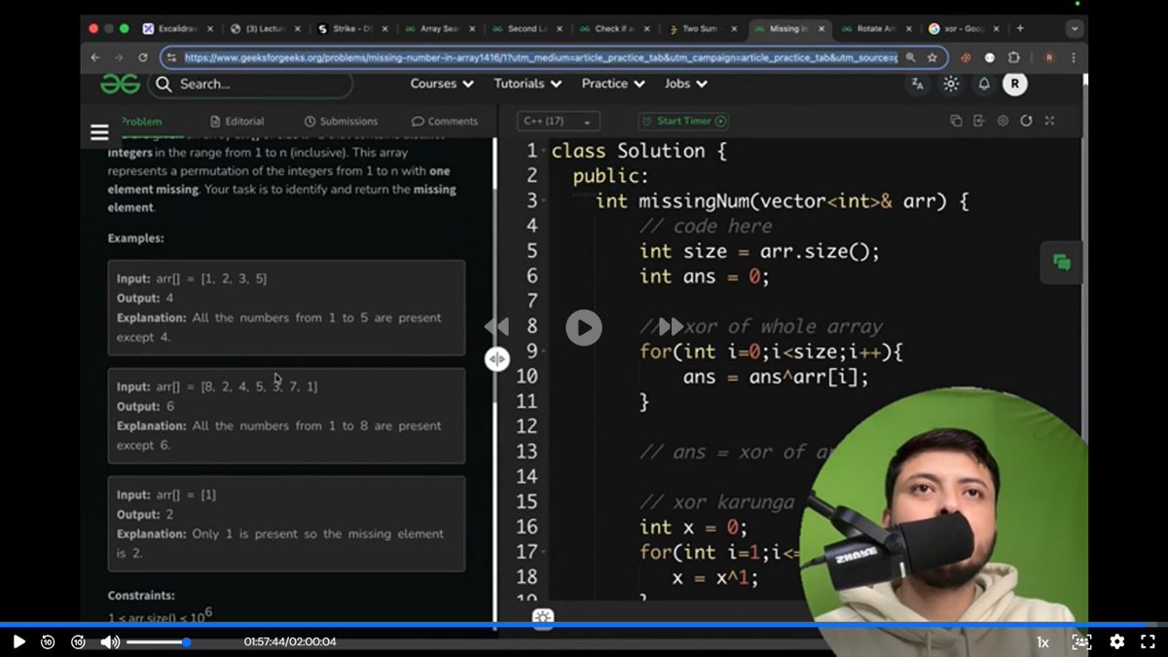
Task: Open the green chat bubble widget
Action: (x=1062, y=262)
